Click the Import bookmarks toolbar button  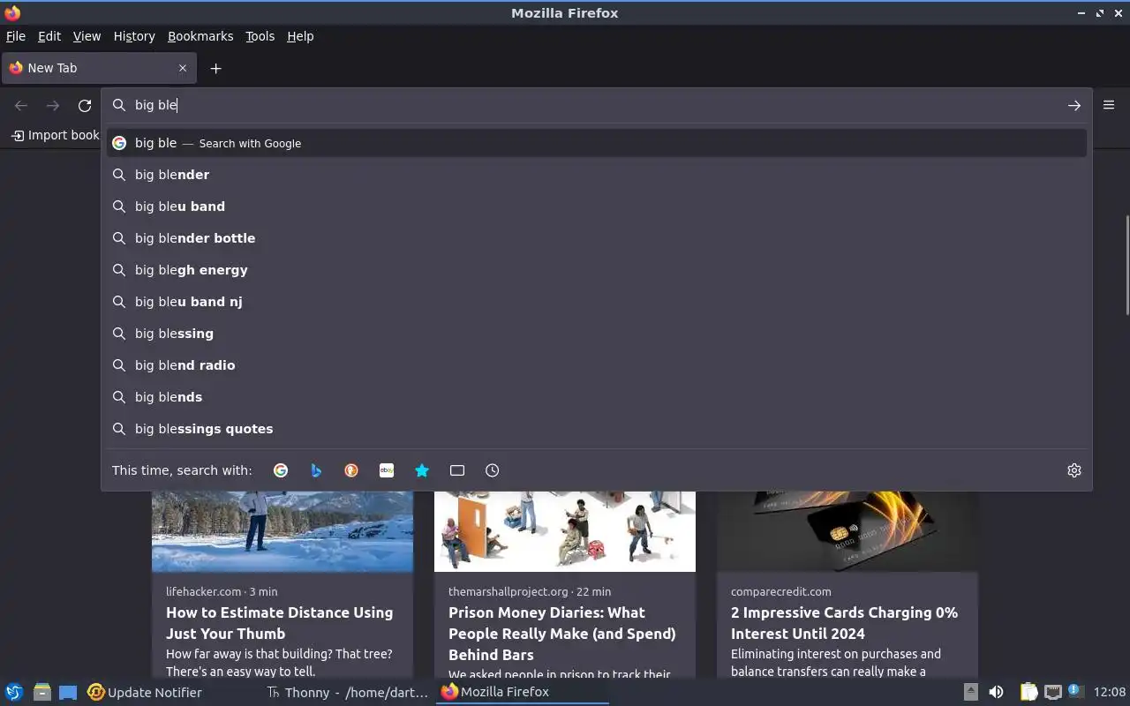tap(55, 135)
